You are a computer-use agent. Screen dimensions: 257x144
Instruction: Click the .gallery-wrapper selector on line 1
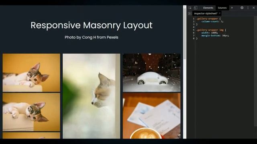click(x=207, y=19)
